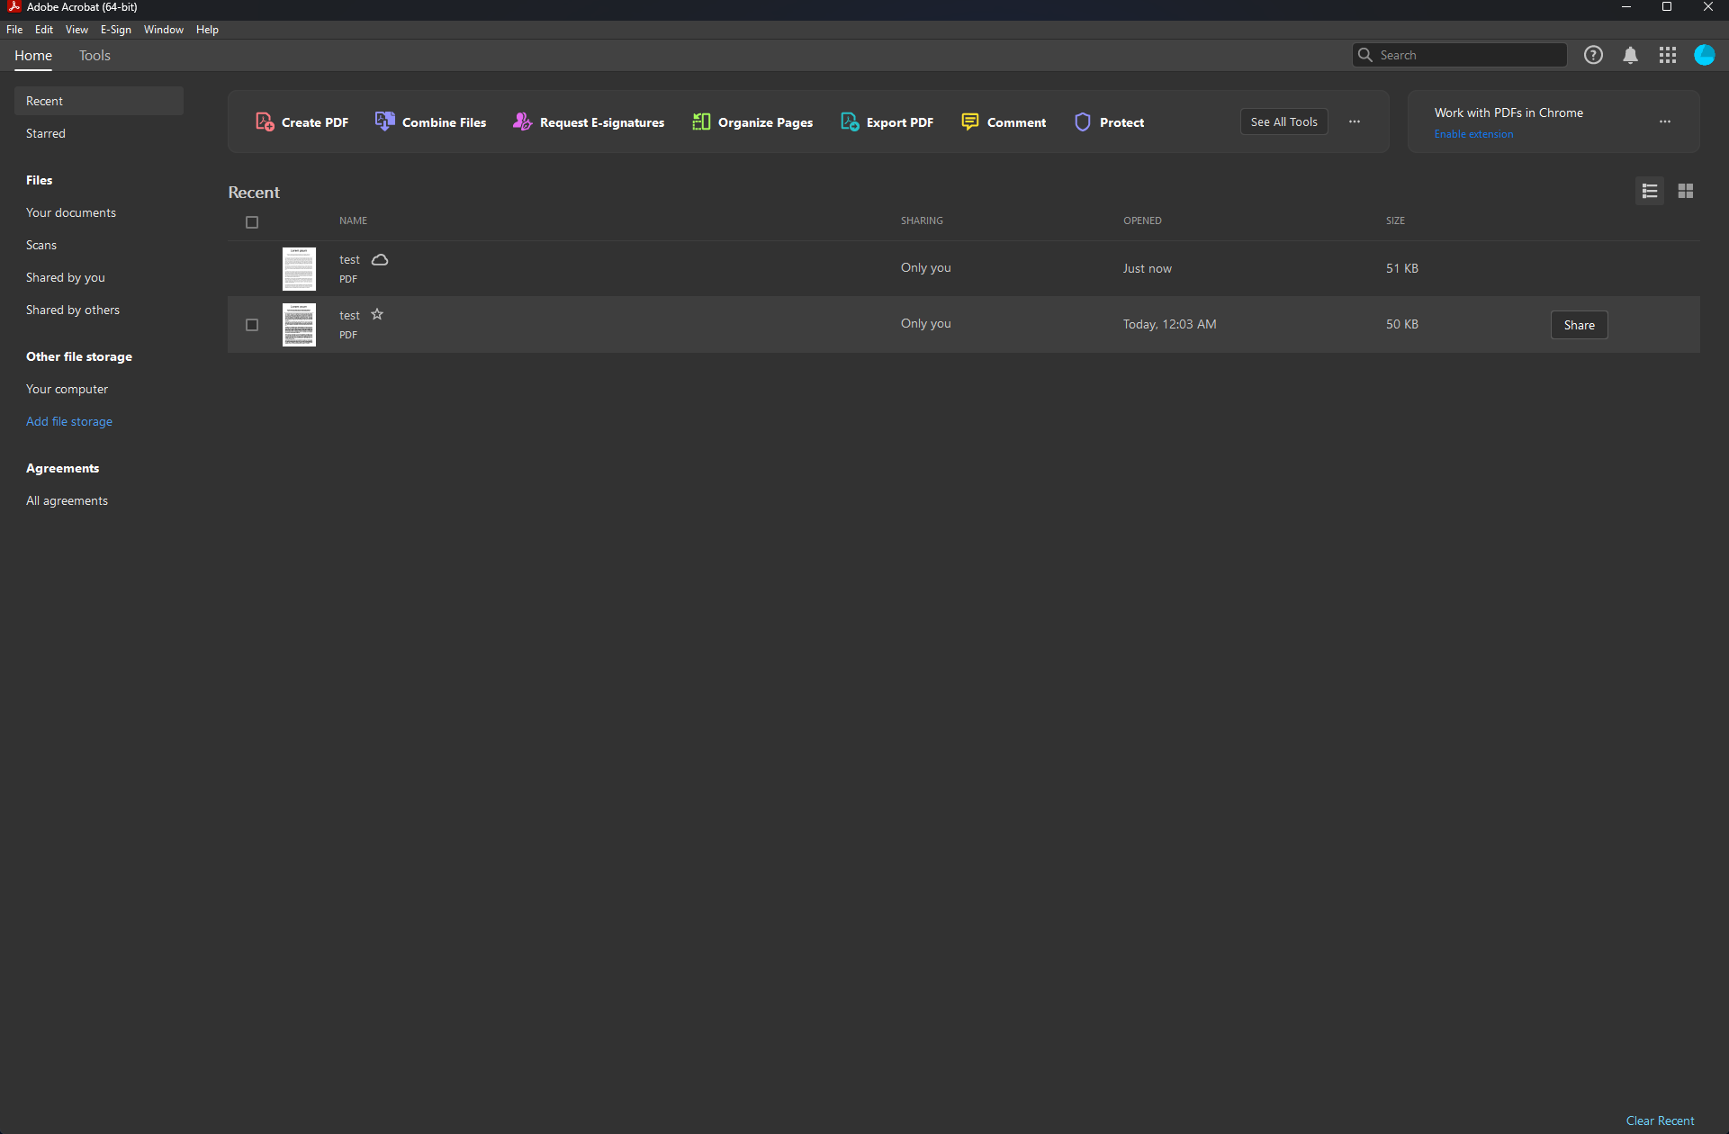Open the Comment tool

click(x=1004, y=122)
